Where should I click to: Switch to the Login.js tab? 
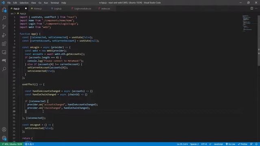coord(58,9)
